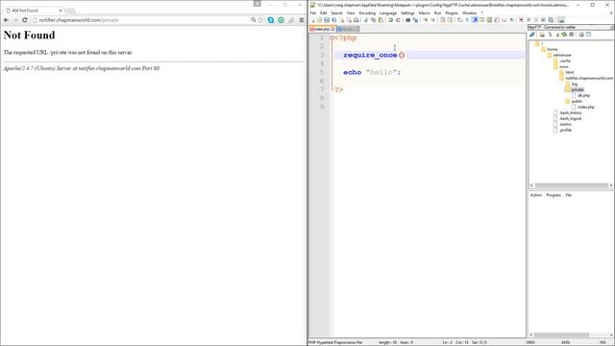Viewport: 615px width, 346px height.
Task: Click the Redo toolbar icon
Action: [398, 20]
